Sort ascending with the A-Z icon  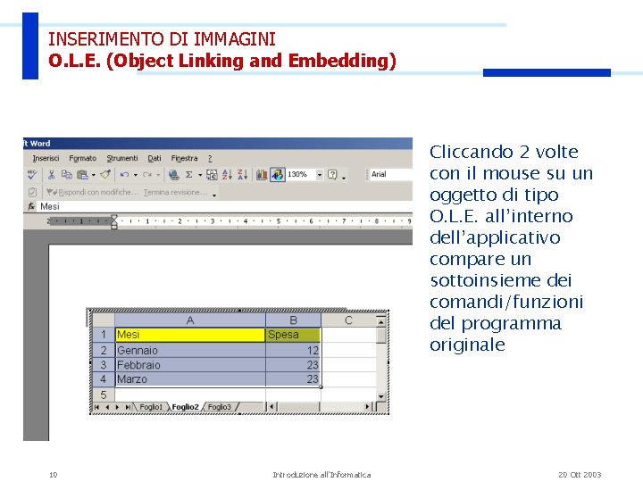coord(227,175)
